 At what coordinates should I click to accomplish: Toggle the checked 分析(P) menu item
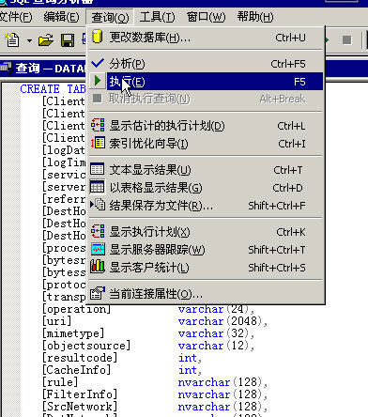(x=206, y=64)
